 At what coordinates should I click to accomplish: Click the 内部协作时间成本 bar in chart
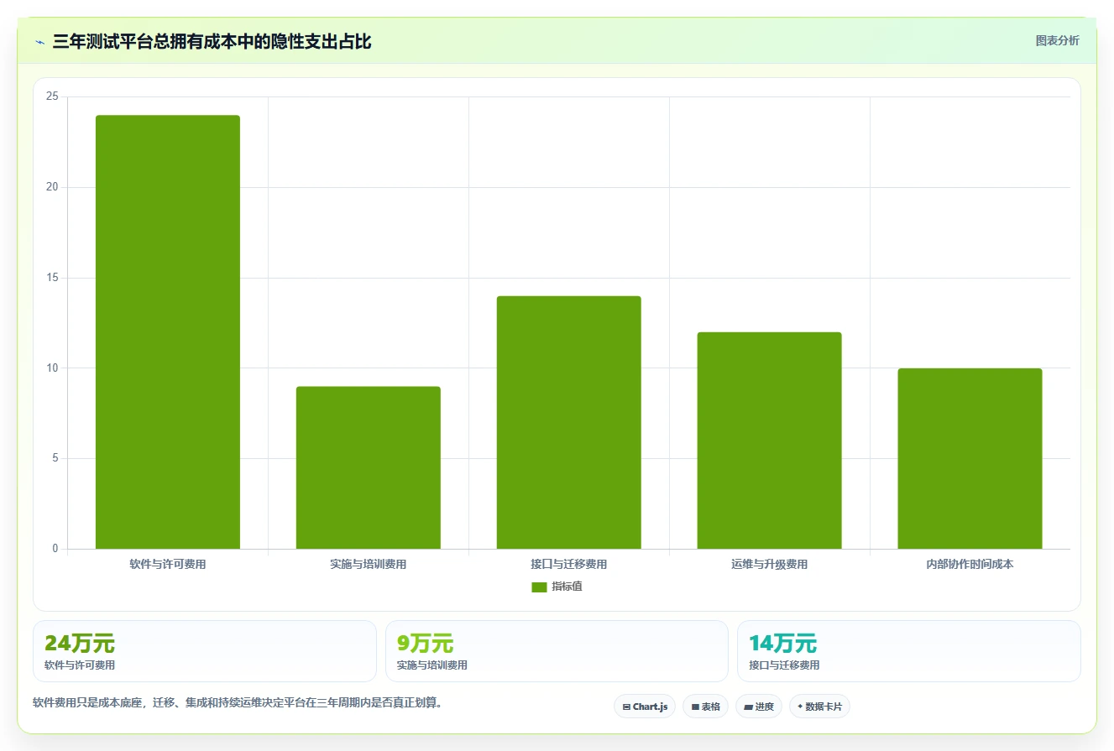click(x=970, y=458)
